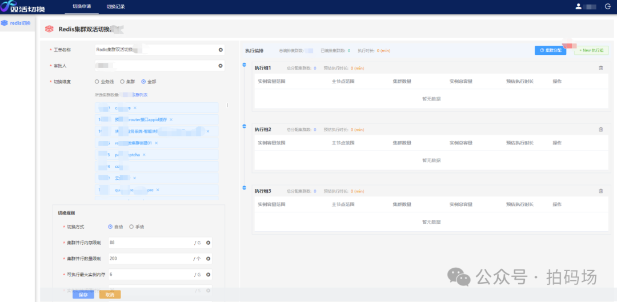Screen dimensions: 617x302
Task: Click the 集群并行内存限制 input showing 88
Action: pos(160,243)
